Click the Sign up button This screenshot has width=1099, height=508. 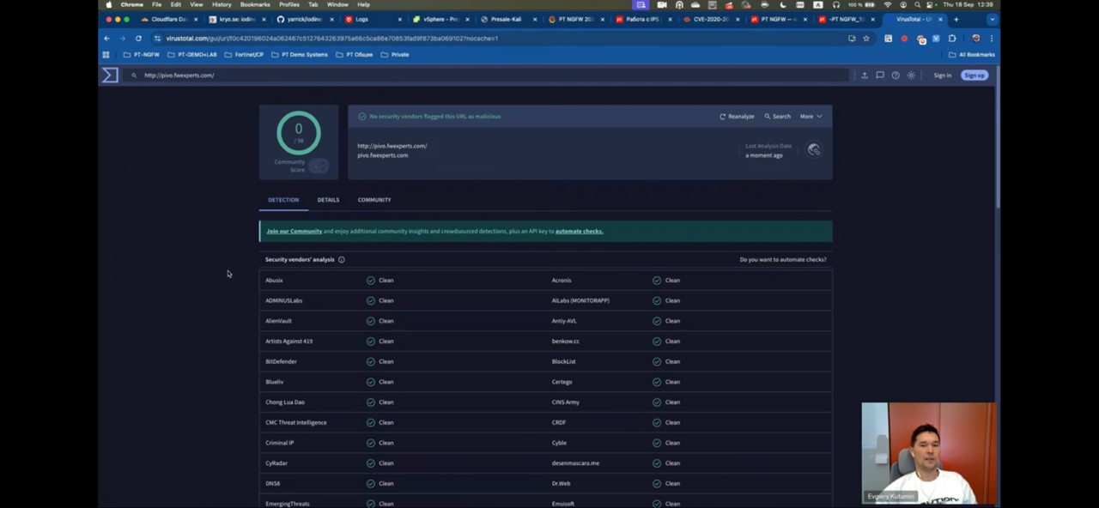tap(974, 76)
